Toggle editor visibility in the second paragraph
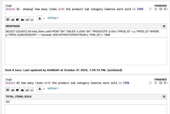The image size is (170, 114). [156, 83]
